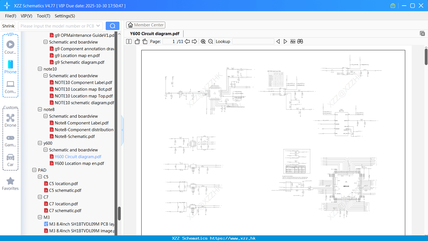The image size is (428, 241).
Task: Open Note8 Component Label.pdf
Action: (x=81, y=123)
